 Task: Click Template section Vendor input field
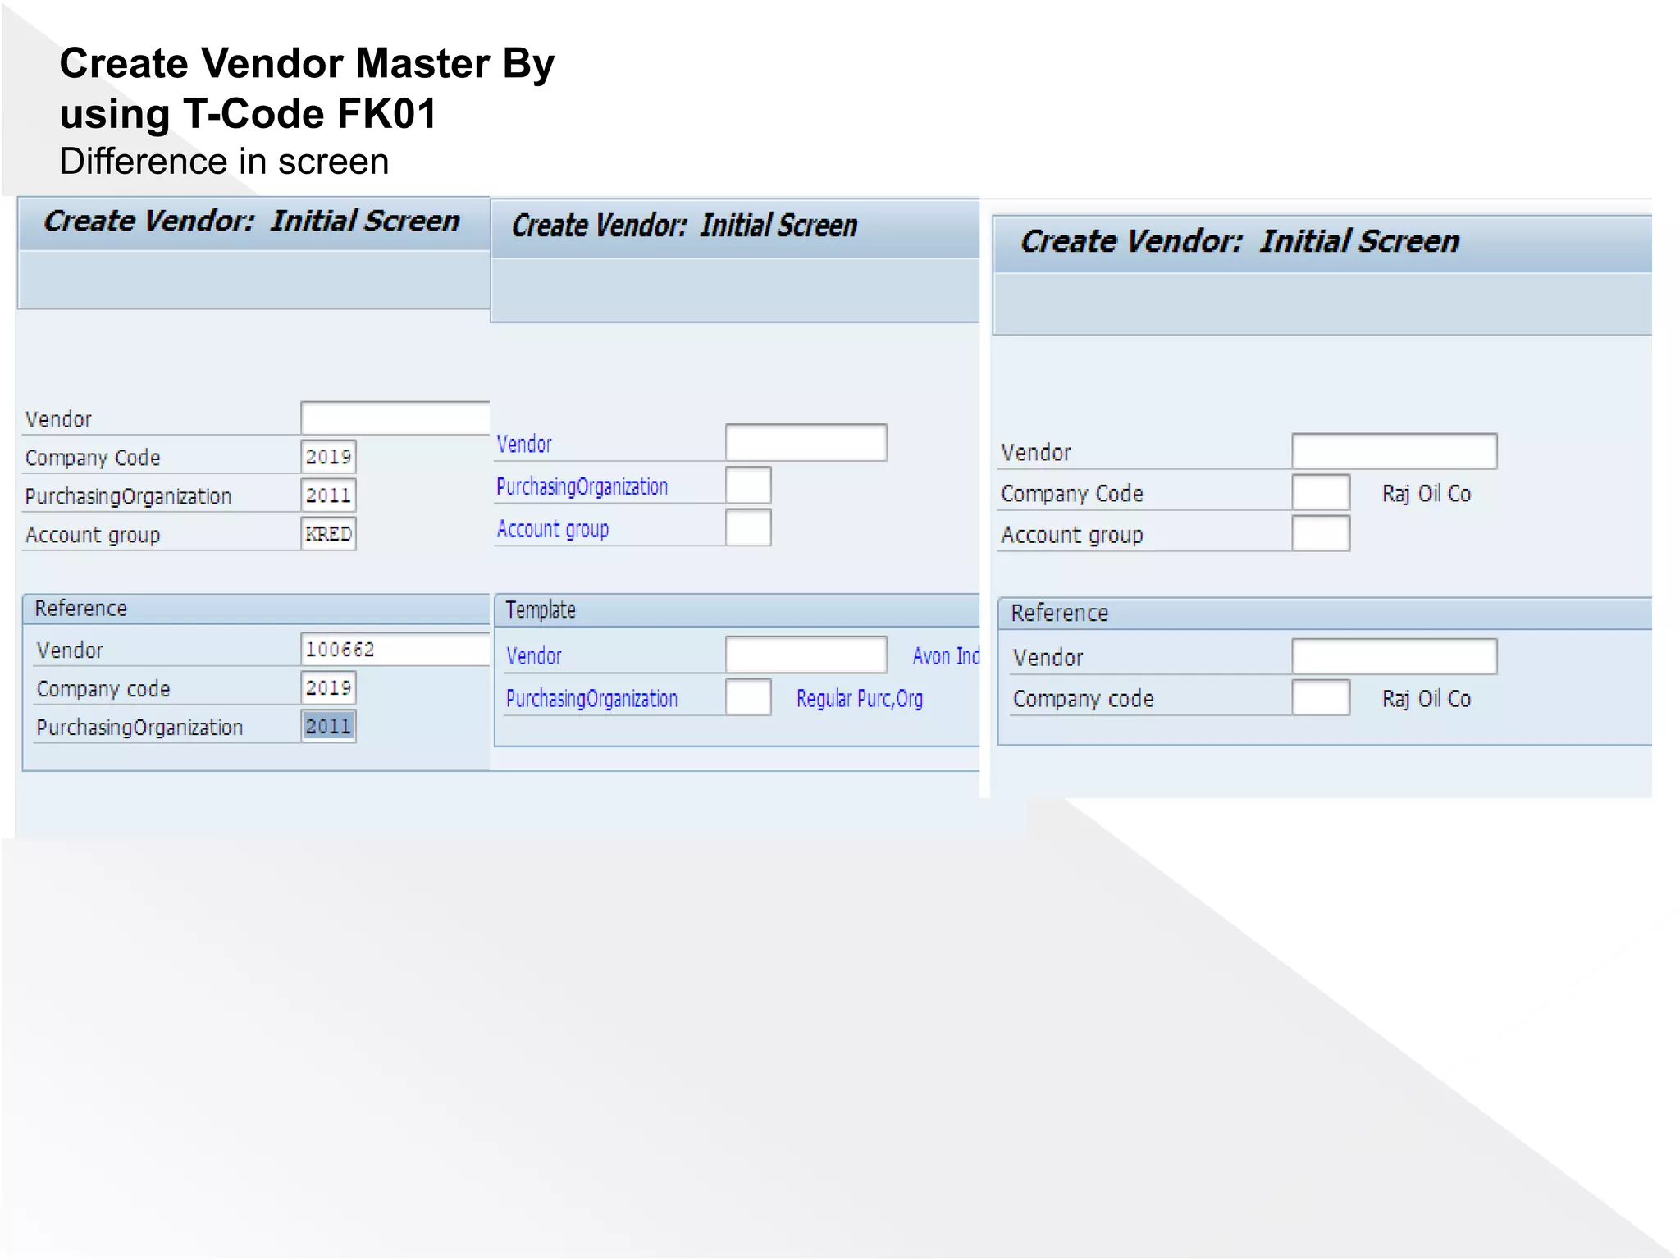(806, 655)
